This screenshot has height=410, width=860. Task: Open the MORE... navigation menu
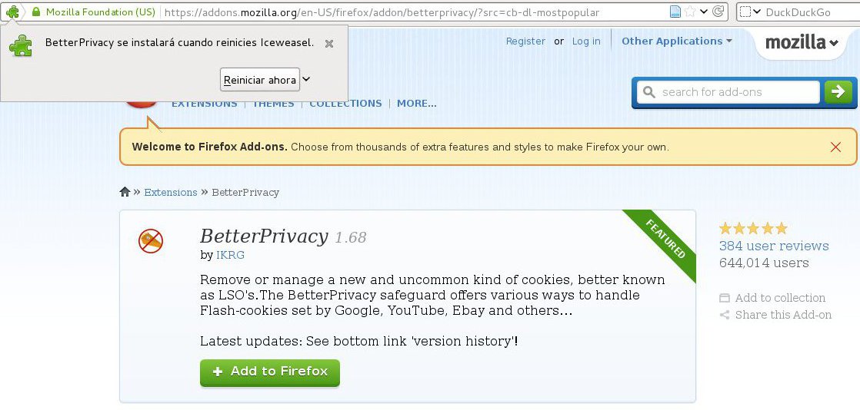coord(416,104)
